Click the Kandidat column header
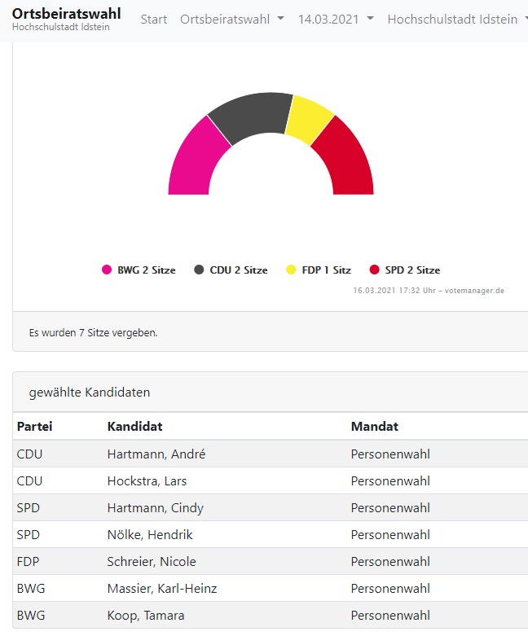528x636 pixels. 134,426
